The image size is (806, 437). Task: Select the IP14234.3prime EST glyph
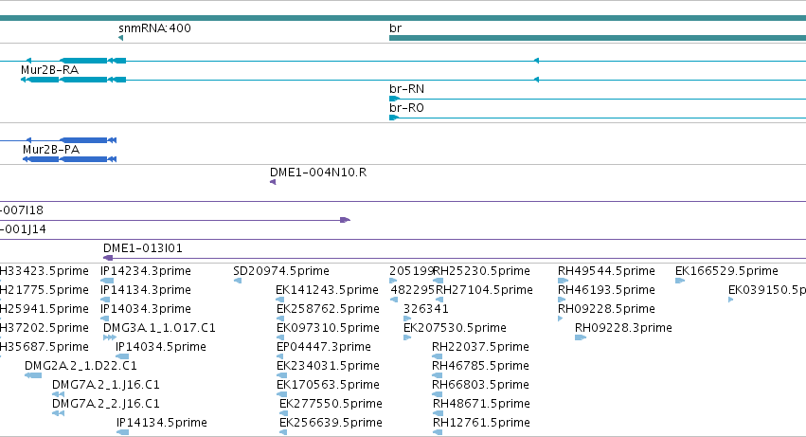tap(107, 281)
